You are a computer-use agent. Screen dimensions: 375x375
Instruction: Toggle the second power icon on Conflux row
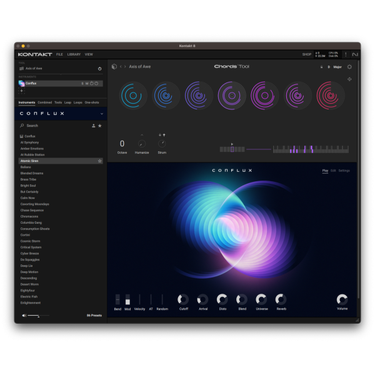coord(96,84)
